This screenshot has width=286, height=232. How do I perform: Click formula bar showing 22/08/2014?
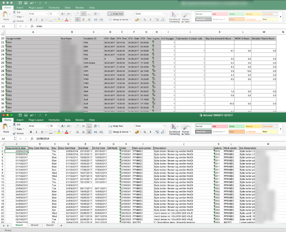160,139
